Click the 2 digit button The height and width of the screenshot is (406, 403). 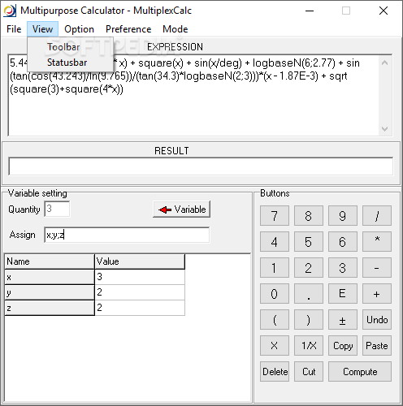click(x=309, y=268)
